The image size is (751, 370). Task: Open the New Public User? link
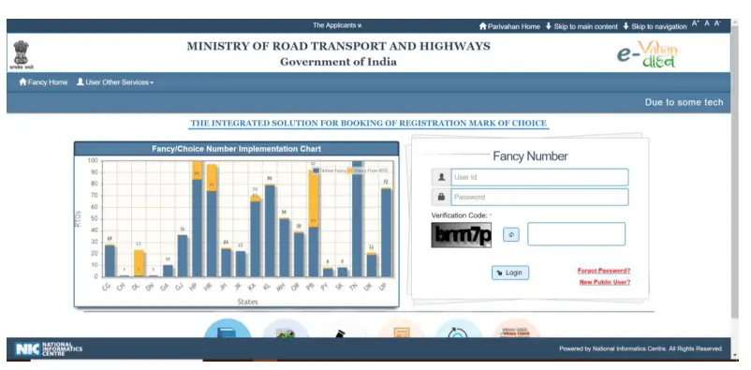tap(604, 282)
